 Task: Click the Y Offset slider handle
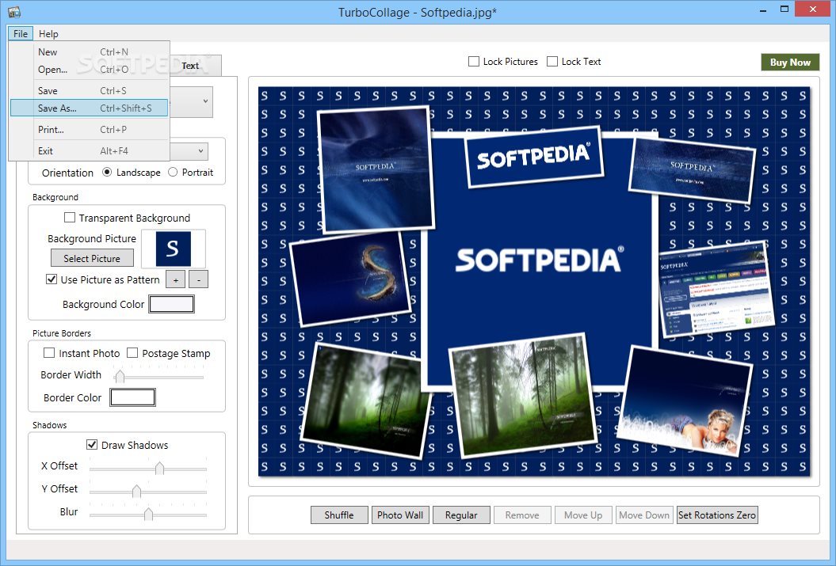(136, 492)
